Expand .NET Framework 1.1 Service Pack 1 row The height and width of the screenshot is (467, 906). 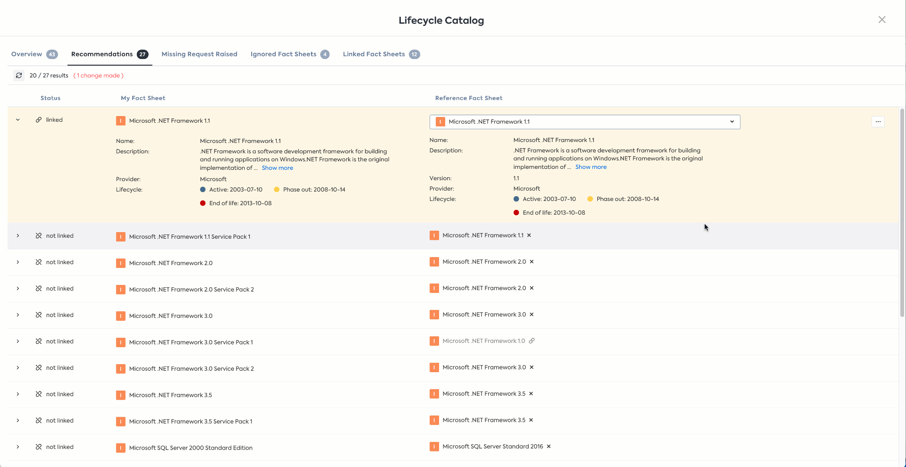point(18,236)
